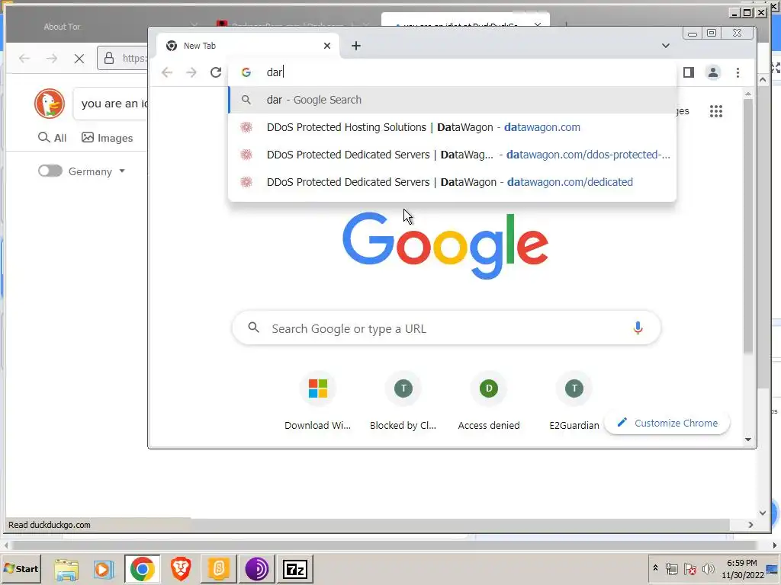781x585 pixels.
Task: Open the Access denied shortcut tile
Action: coord(489,401)
